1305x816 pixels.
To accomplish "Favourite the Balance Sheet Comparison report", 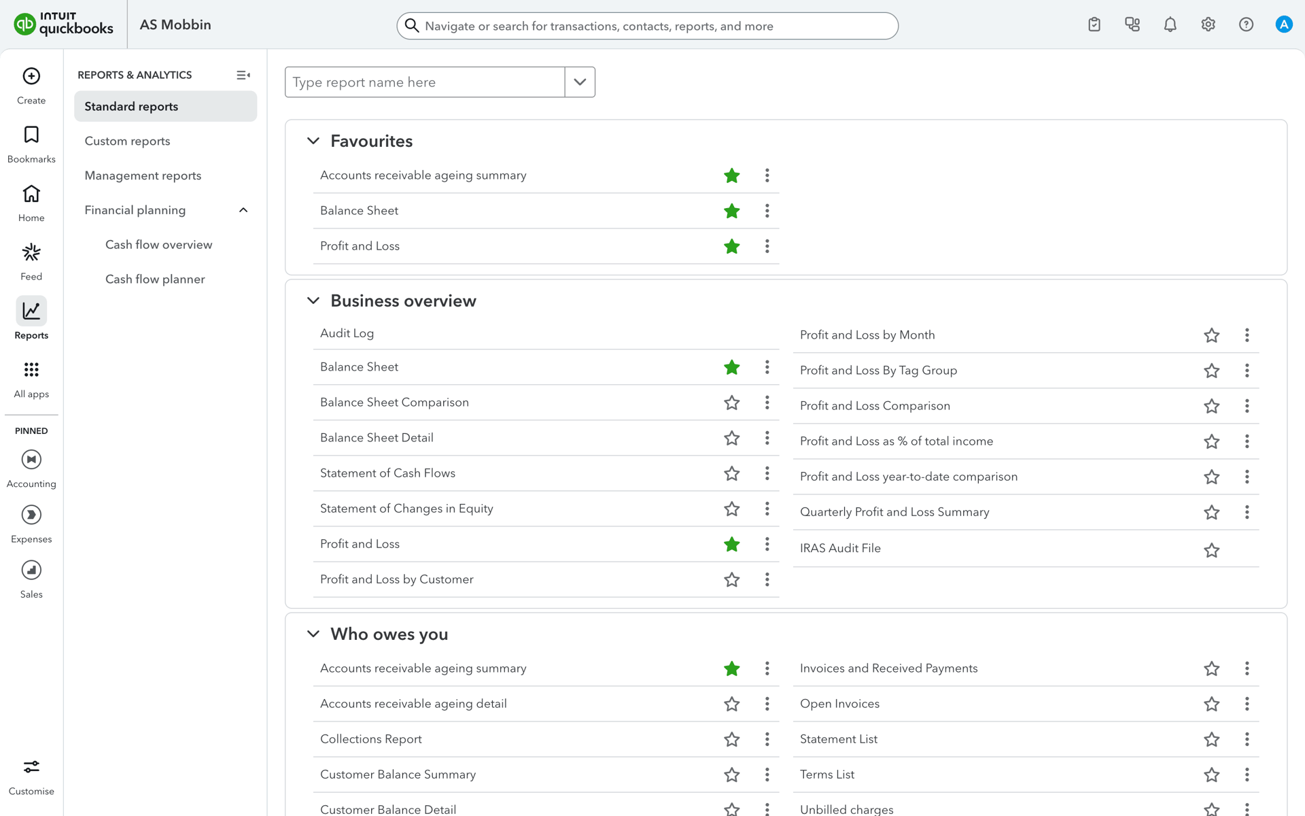I will click(732, 403).
